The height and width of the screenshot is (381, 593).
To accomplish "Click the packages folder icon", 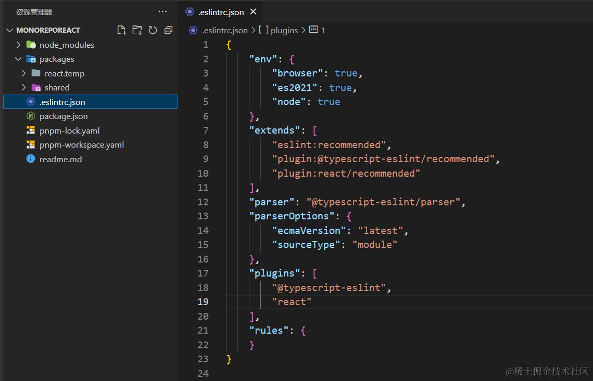I will point(31,59).
